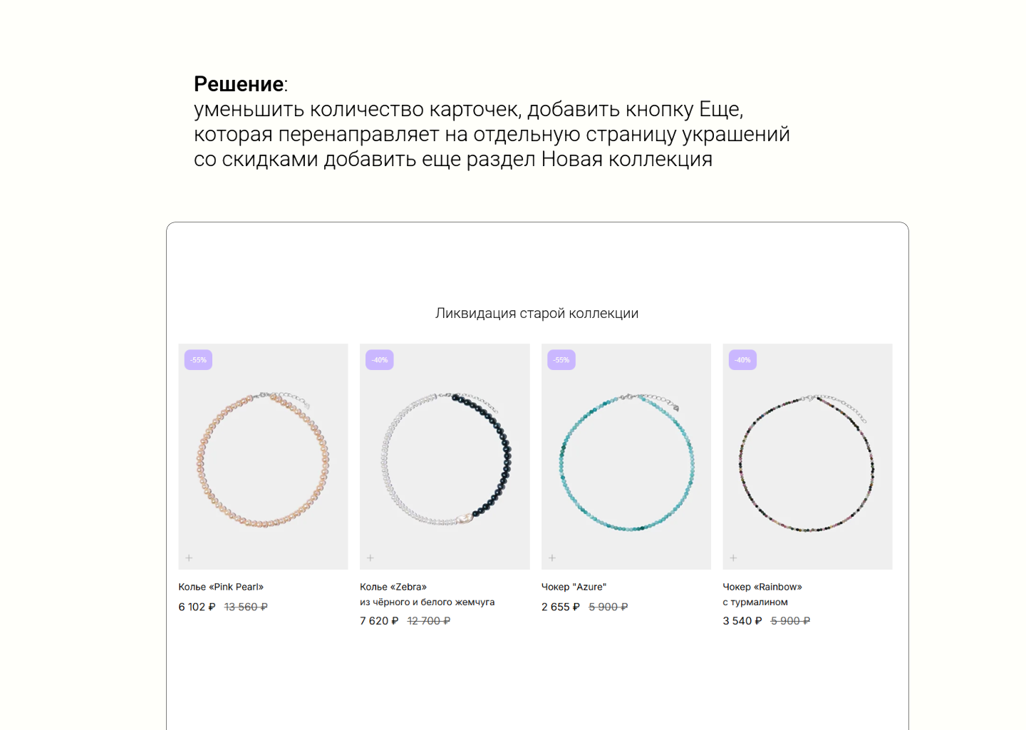Click the turquoise Azure choker photo
Screen dimensions: 1026x730
(626, 456)
